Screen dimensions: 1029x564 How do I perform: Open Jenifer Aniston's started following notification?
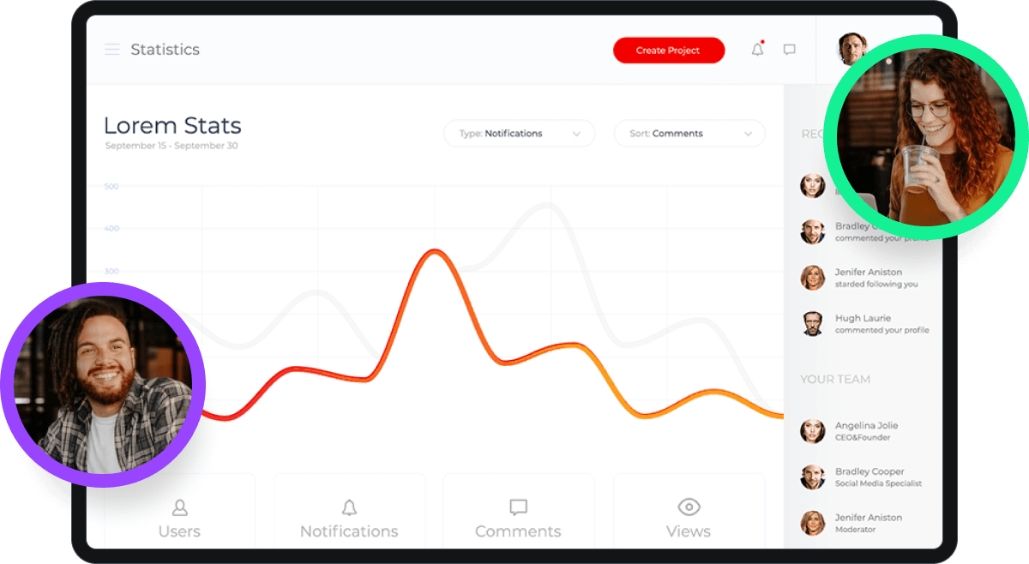tap(876, 278)
